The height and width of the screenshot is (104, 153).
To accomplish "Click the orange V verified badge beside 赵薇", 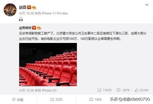I will (x=29, y=7).
